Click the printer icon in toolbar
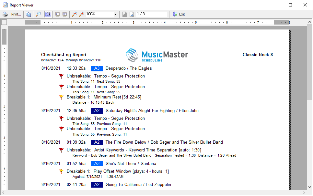Image resolution: width=313 pixels, height=196 pixels. (x=6, y=14)
